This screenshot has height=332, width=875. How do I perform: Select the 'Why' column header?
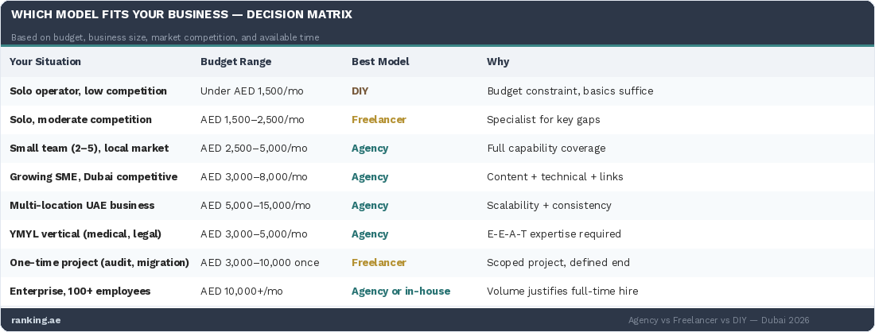(498, 62)
